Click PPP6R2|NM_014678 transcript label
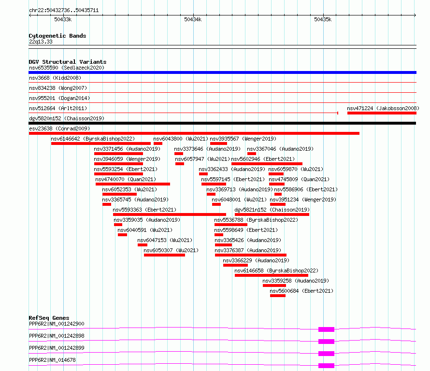This screenshot has width=430, height=371. click(52, 360)
